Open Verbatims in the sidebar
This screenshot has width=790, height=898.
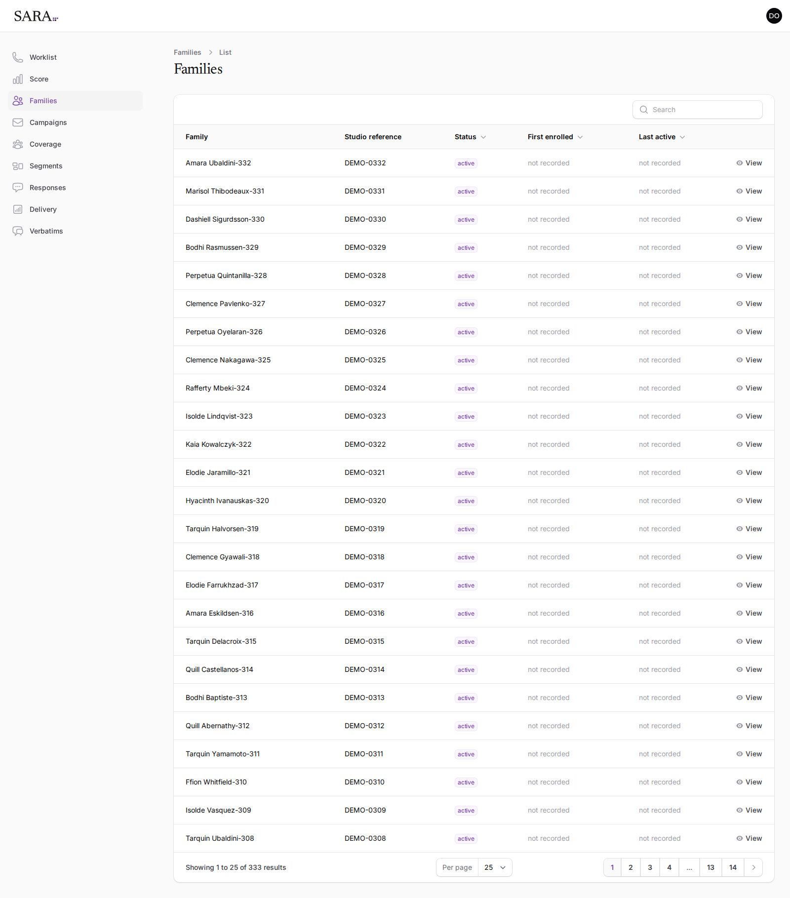click(75, 231)
